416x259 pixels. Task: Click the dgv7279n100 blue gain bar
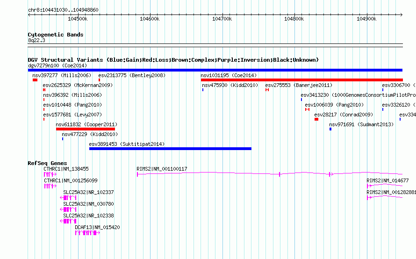coord(215,70)
